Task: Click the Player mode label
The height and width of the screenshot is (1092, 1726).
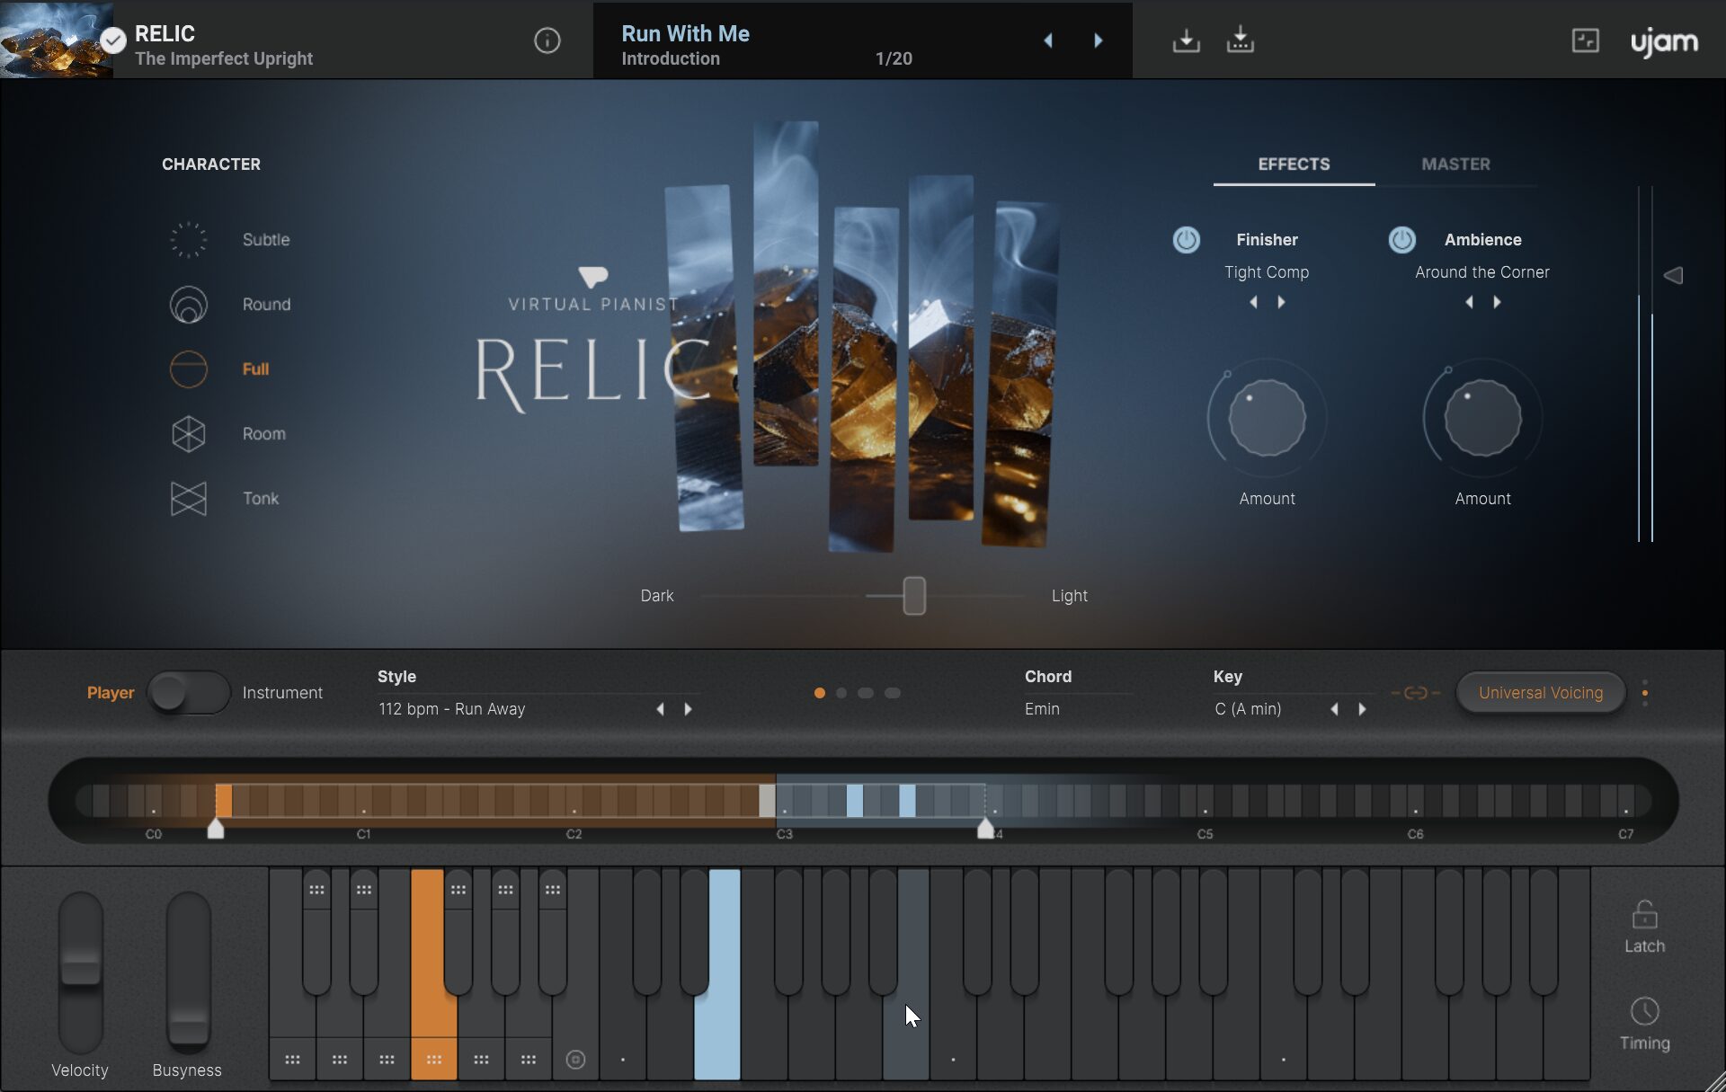Action: (111, 693)
